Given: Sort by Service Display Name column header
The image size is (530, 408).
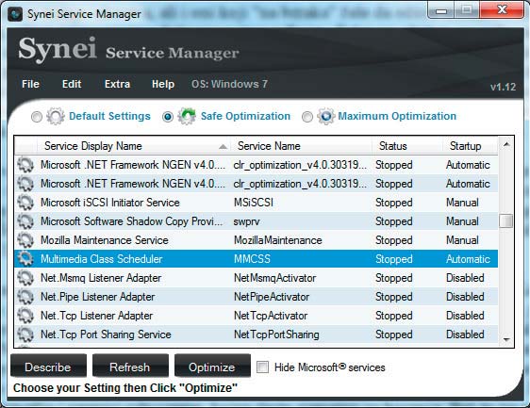Looking at the screenshot, I should (133, 146).
